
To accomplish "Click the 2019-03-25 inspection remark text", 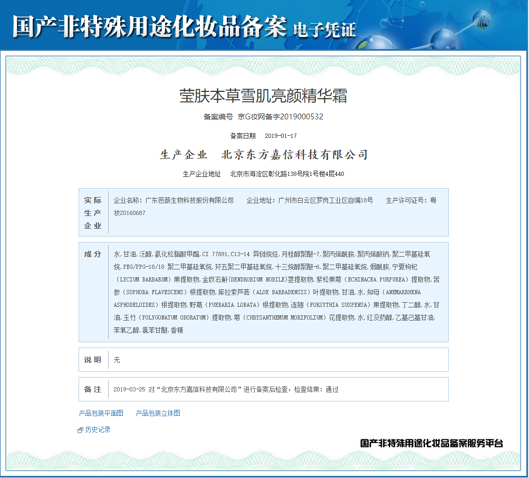I will pos(226,390).
